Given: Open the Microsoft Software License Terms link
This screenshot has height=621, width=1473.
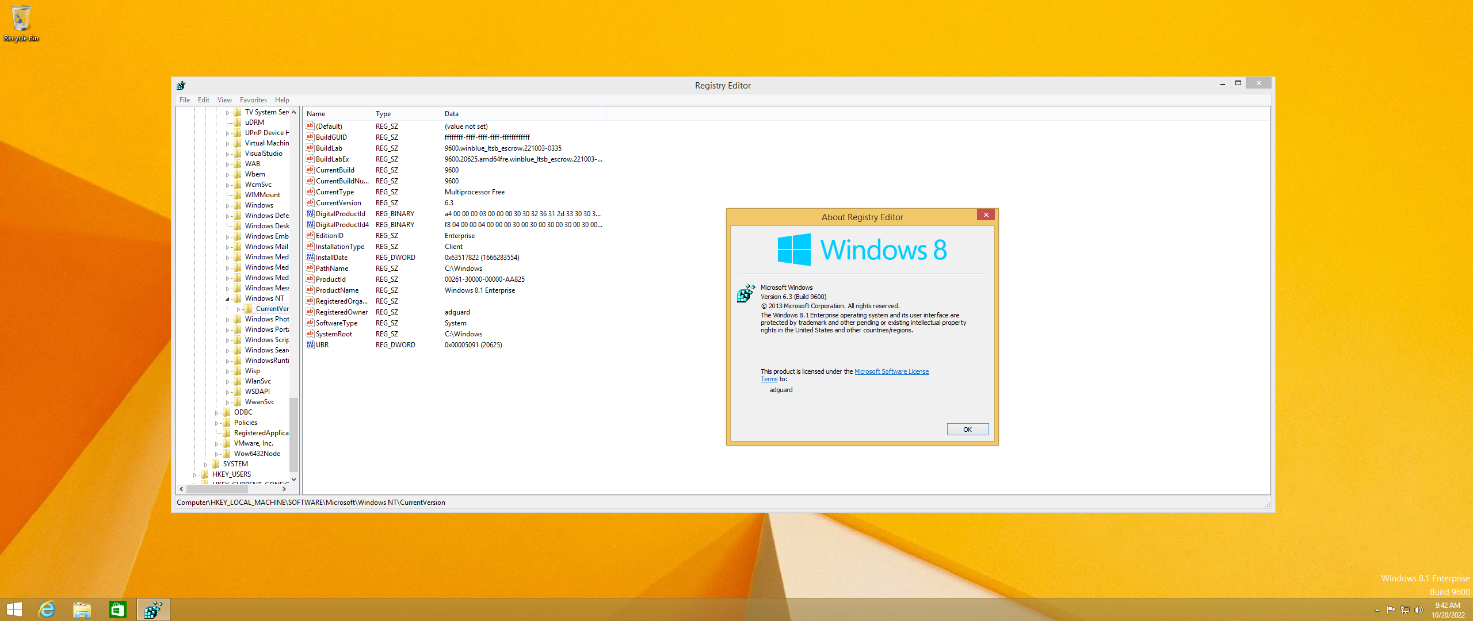Looking at the screenshot, I should click(x=891, y=371).
